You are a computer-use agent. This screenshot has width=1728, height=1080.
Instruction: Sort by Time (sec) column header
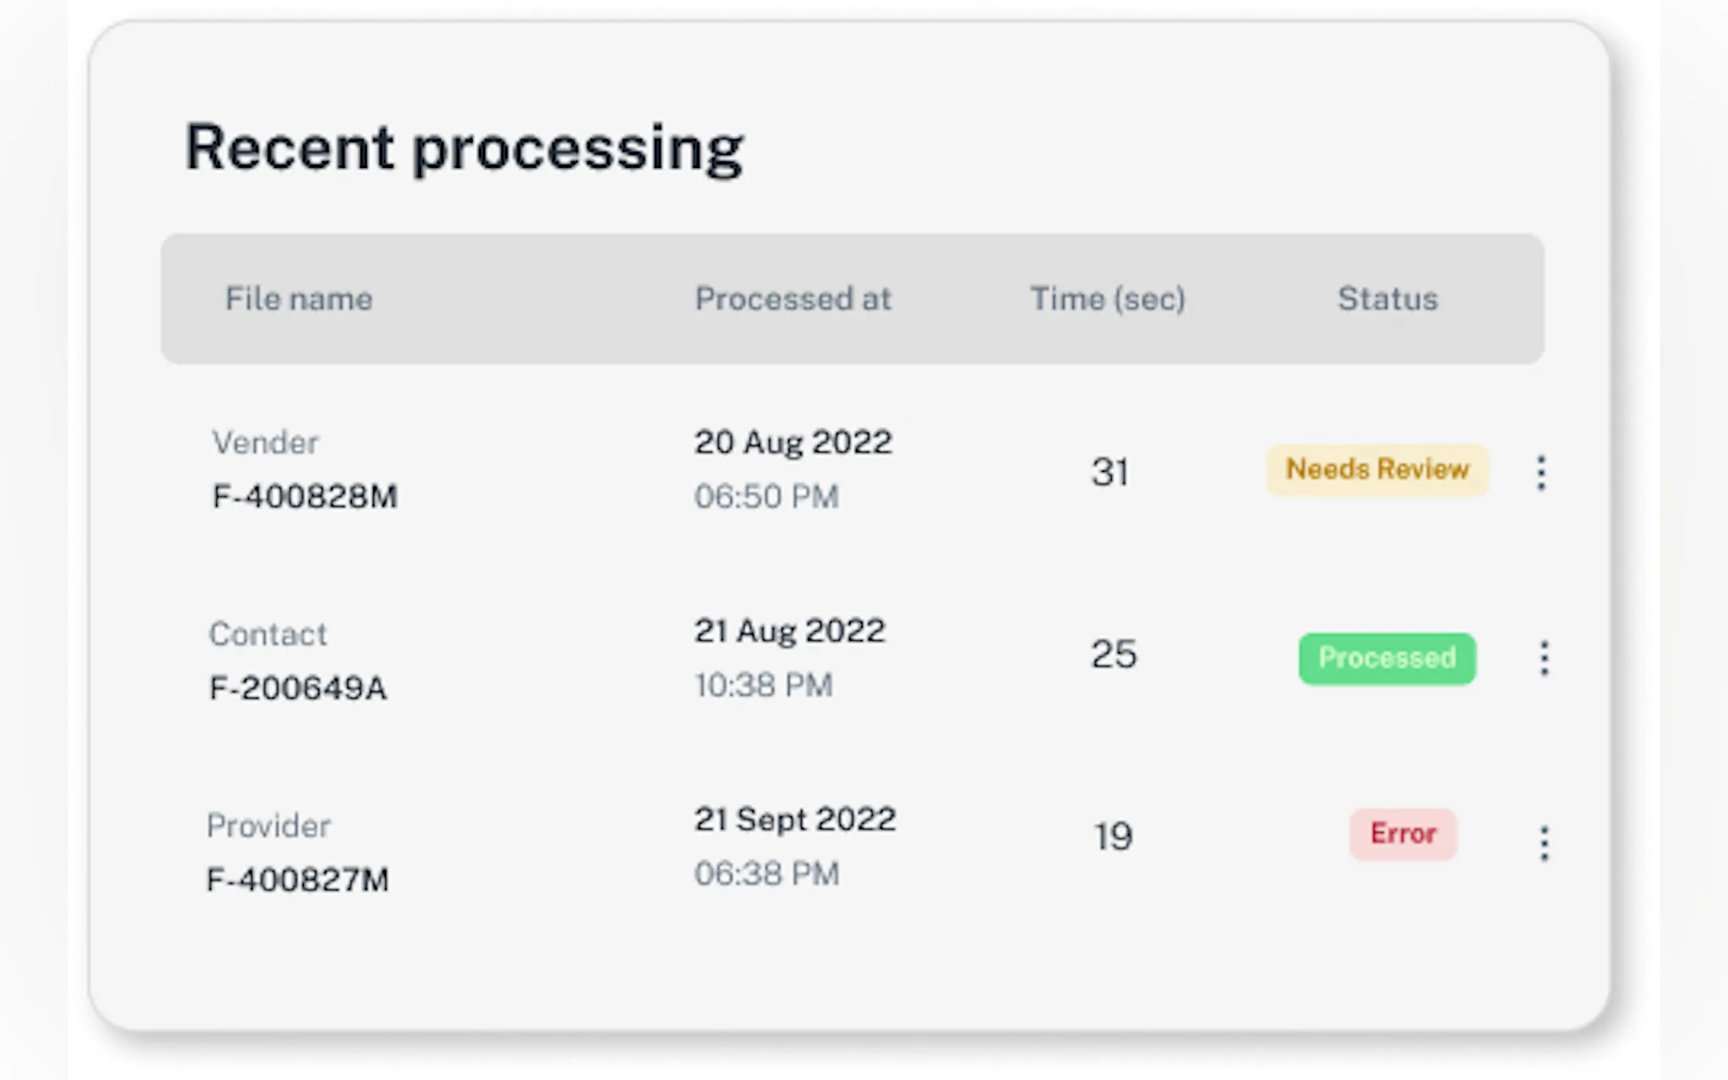pyautogui.click(x=1108, y=299)
